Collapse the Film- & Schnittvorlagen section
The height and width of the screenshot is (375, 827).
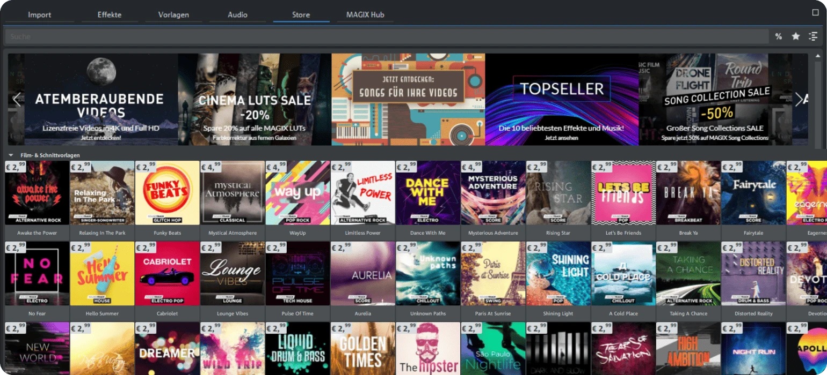tap(11, 155)
